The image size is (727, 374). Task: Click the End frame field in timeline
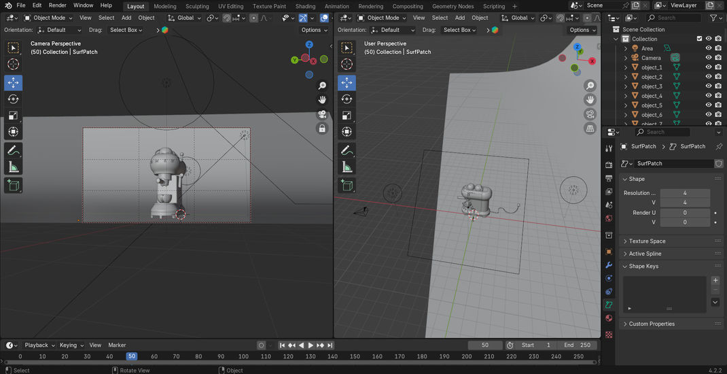click(578, 345)
